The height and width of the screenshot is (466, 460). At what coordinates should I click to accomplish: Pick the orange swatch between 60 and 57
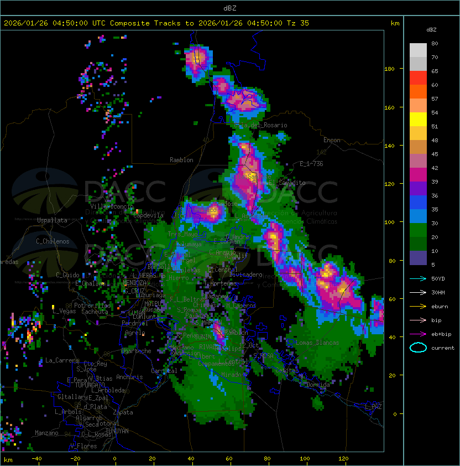coord(418,92)
